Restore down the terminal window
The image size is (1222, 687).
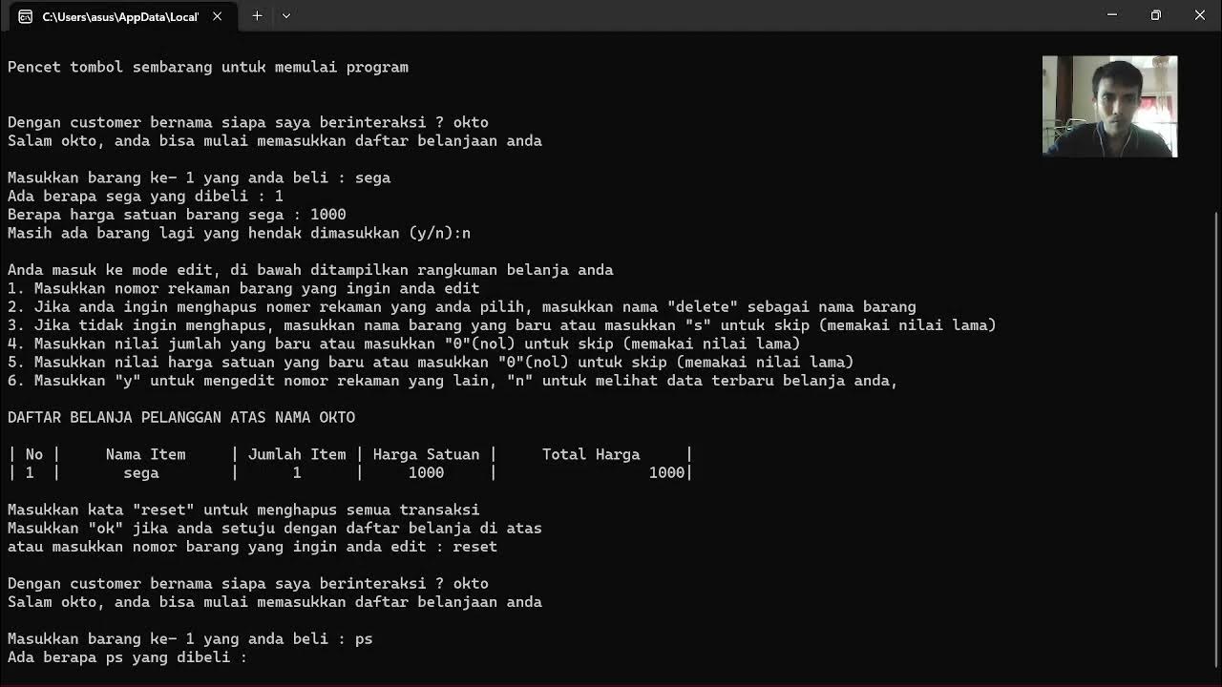[1156, 15]
